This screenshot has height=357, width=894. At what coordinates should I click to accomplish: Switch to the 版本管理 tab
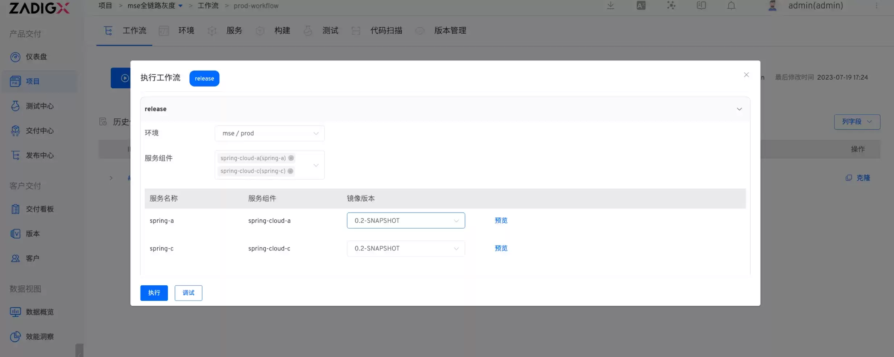click(x=441, y=30)
